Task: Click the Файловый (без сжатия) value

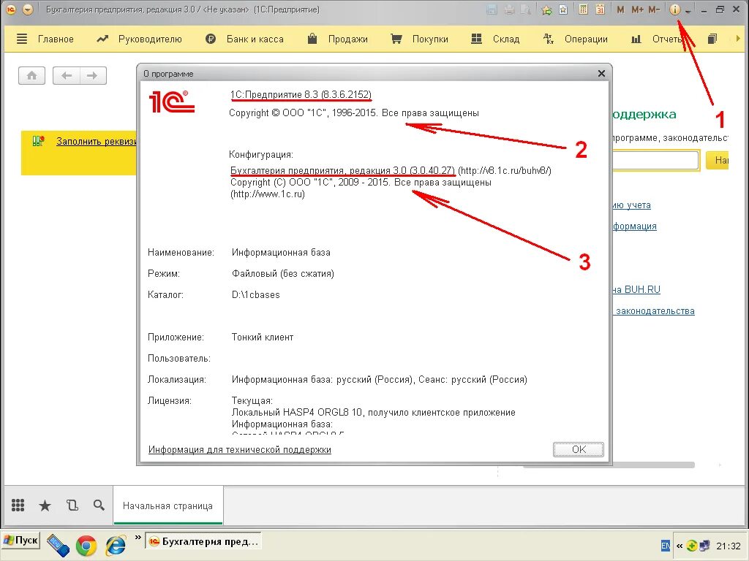Action: [283, 274]
